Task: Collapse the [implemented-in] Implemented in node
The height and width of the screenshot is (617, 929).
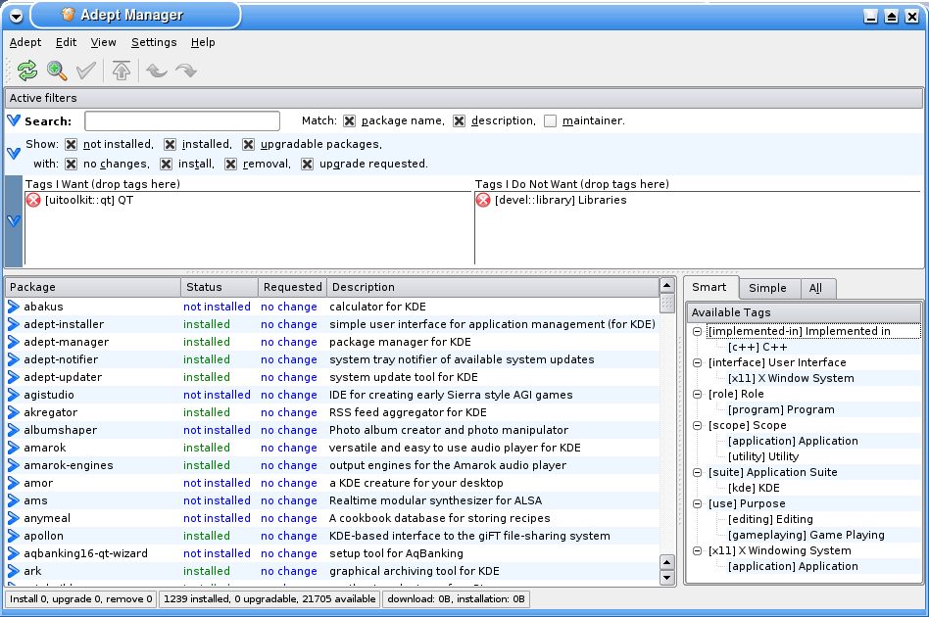Action: coord(698,332)
